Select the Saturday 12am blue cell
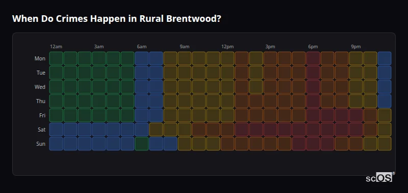 [56, 130]
